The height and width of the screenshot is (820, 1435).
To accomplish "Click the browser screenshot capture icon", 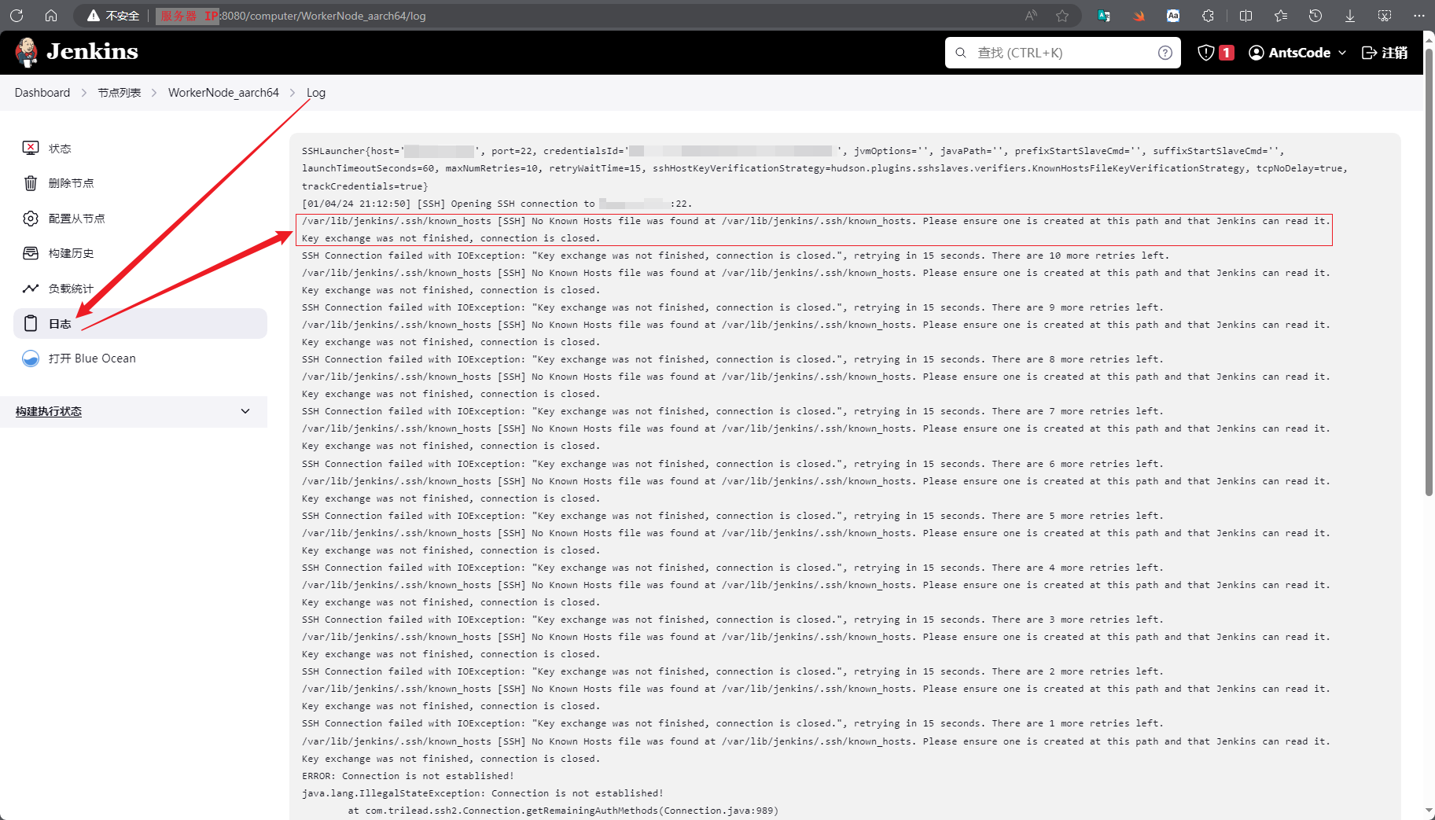I will [x=1385, y=16].
